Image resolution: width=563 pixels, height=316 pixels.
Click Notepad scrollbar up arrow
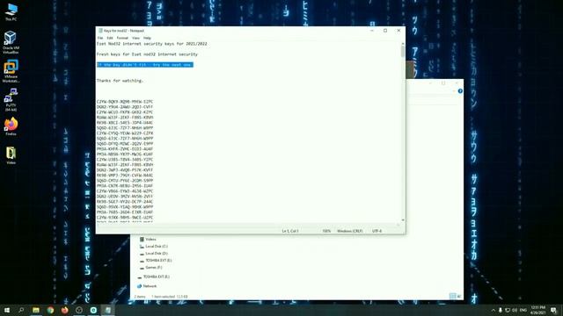(x=403, y=44)
